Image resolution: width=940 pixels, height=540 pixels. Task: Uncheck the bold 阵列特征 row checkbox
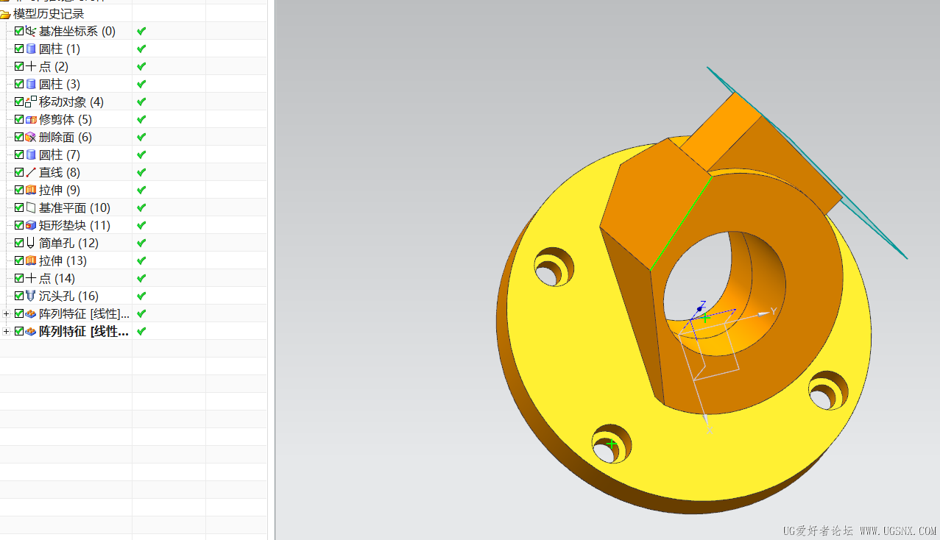tap(19, 331)
